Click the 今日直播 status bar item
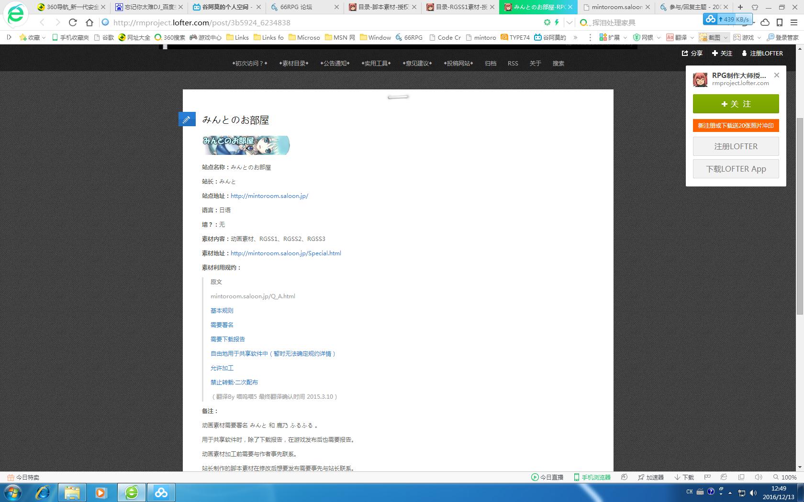Viewport: 804px width, 502px height. pos(547,477)
